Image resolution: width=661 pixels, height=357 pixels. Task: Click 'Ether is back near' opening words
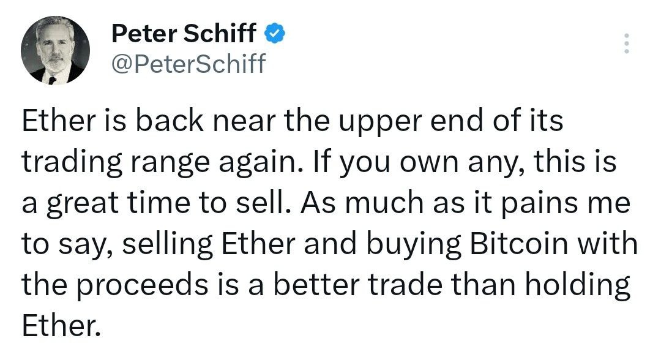point(148,120)
